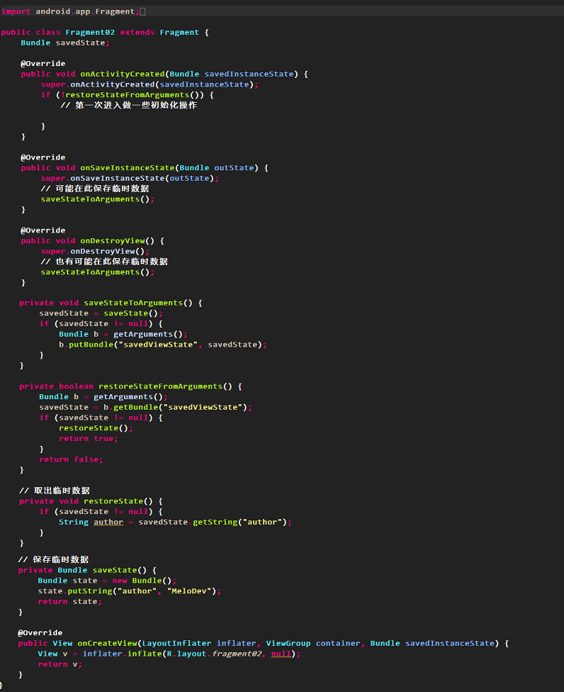Click the 'extends' keyword in class declaration
Screen dimensions: 564x692
pyautogui.click(x=137, y=32)
